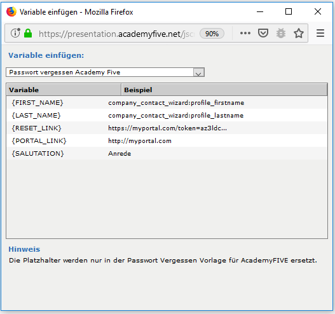Save page to Pocket icon
The width and height of the screenshot is (335, 314).
[263, 33]
